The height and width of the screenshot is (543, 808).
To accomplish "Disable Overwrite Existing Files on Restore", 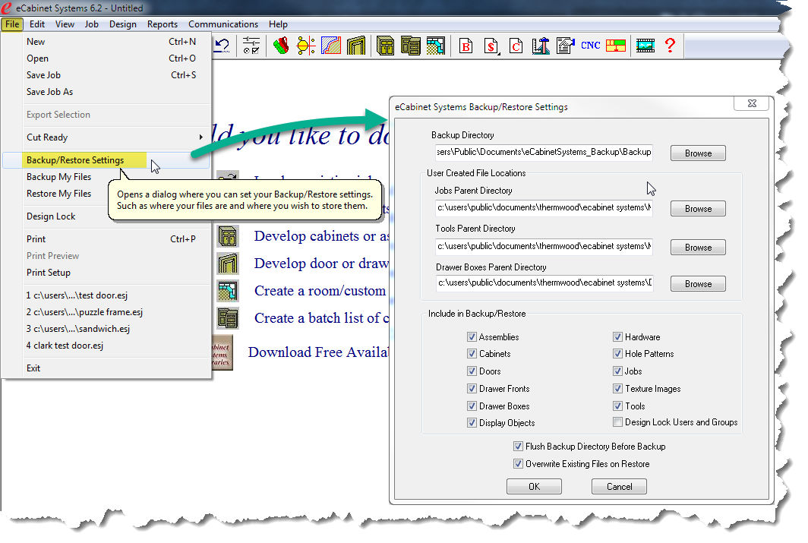I will (x=519, y=464).
